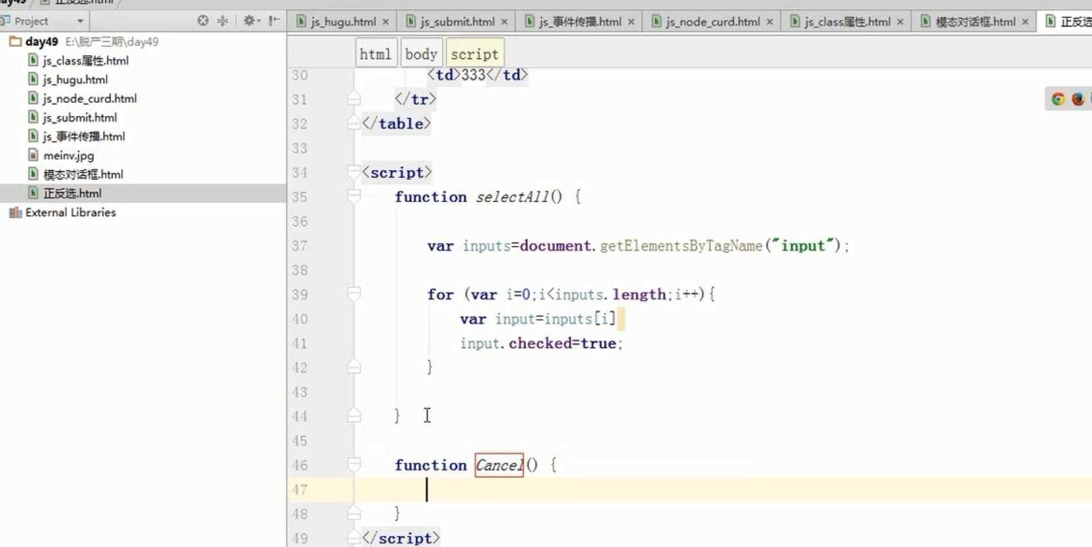Open js_hugu.html in project tree
This screenshot has height=547, width=1092.
(75, 80)
